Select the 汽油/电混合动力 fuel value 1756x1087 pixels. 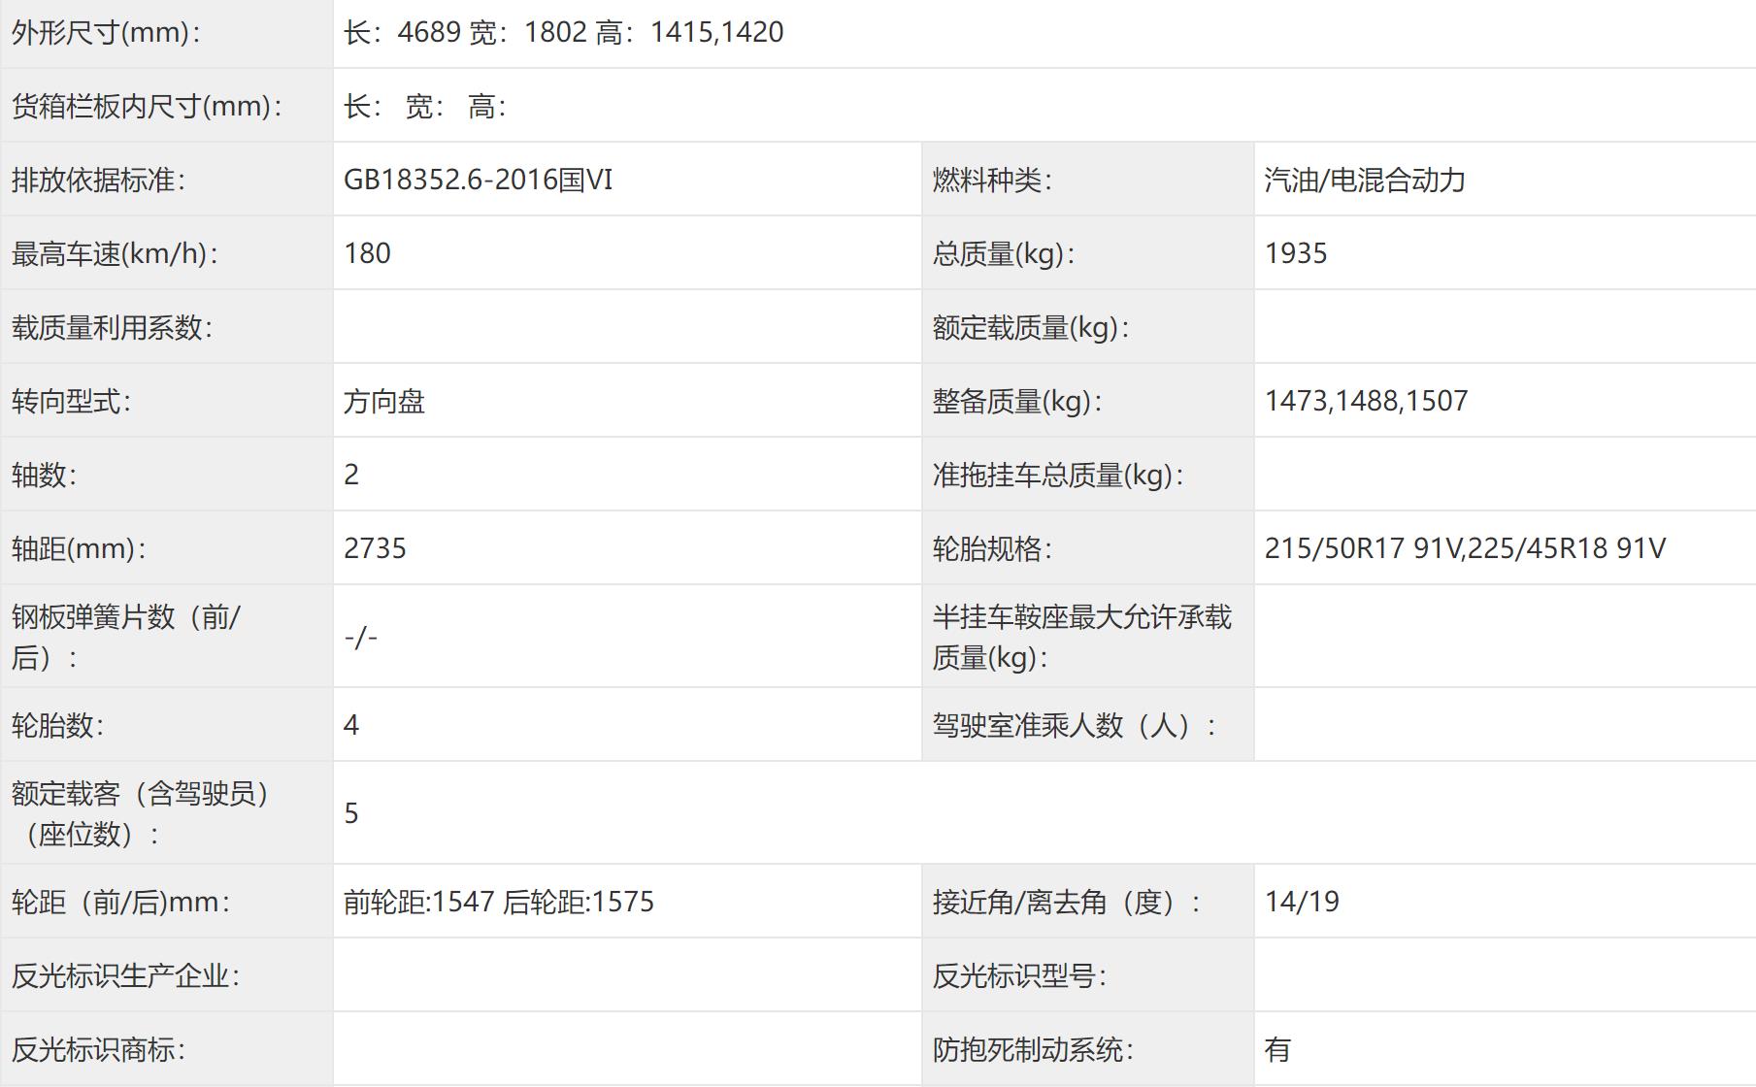1365,180
